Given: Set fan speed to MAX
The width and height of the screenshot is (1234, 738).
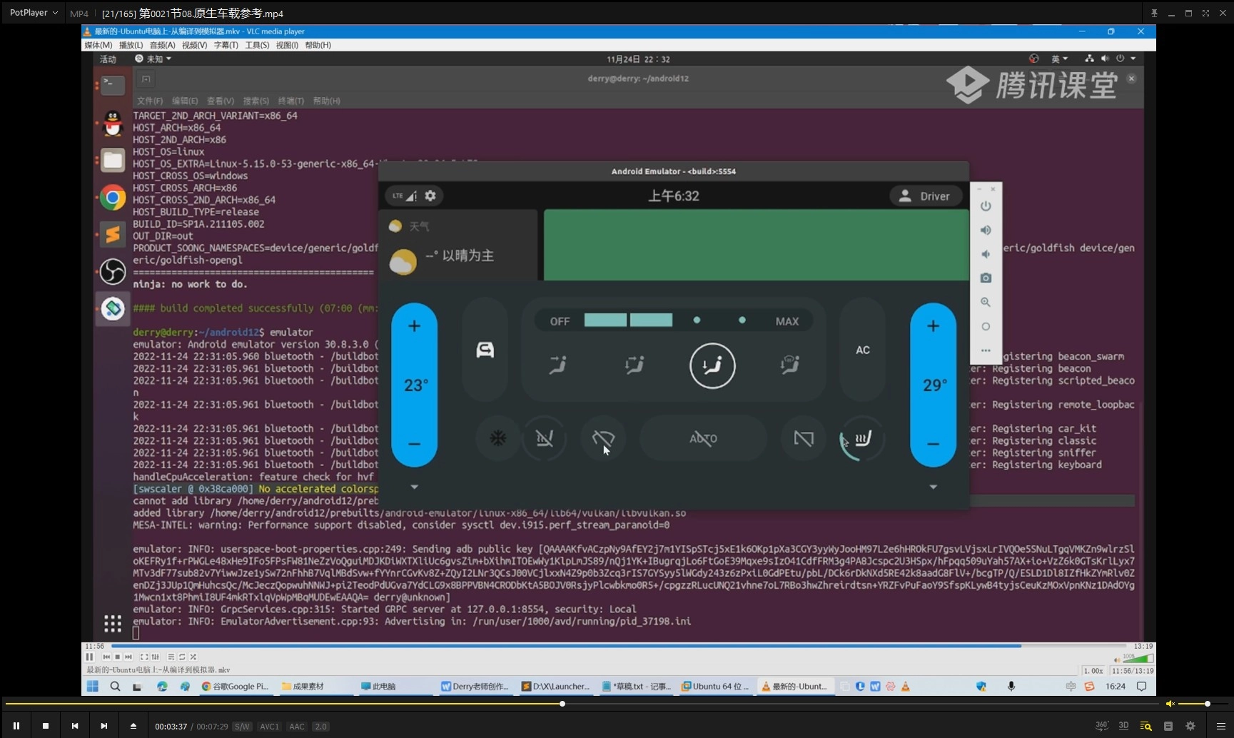Looking at the screenshot, I should (x=787, y=321).
